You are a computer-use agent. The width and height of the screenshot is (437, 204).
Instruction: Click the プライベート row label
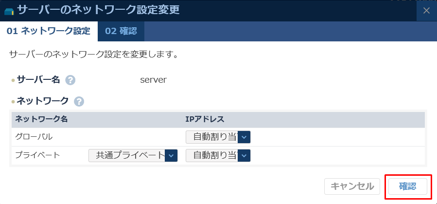tap(37, 155)
